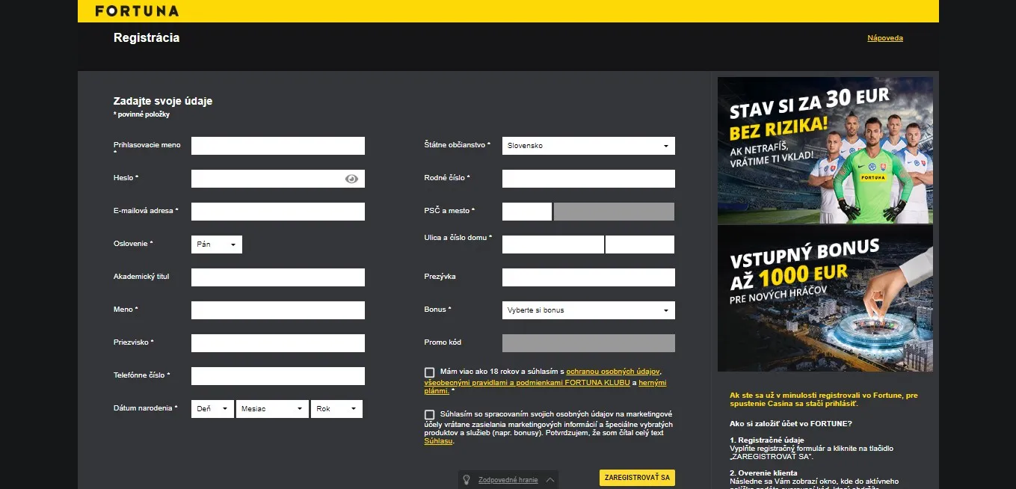The image size is (1016, 489).
Task: Focus the Prihlasovacie meno field
Action: pos(278,146)
